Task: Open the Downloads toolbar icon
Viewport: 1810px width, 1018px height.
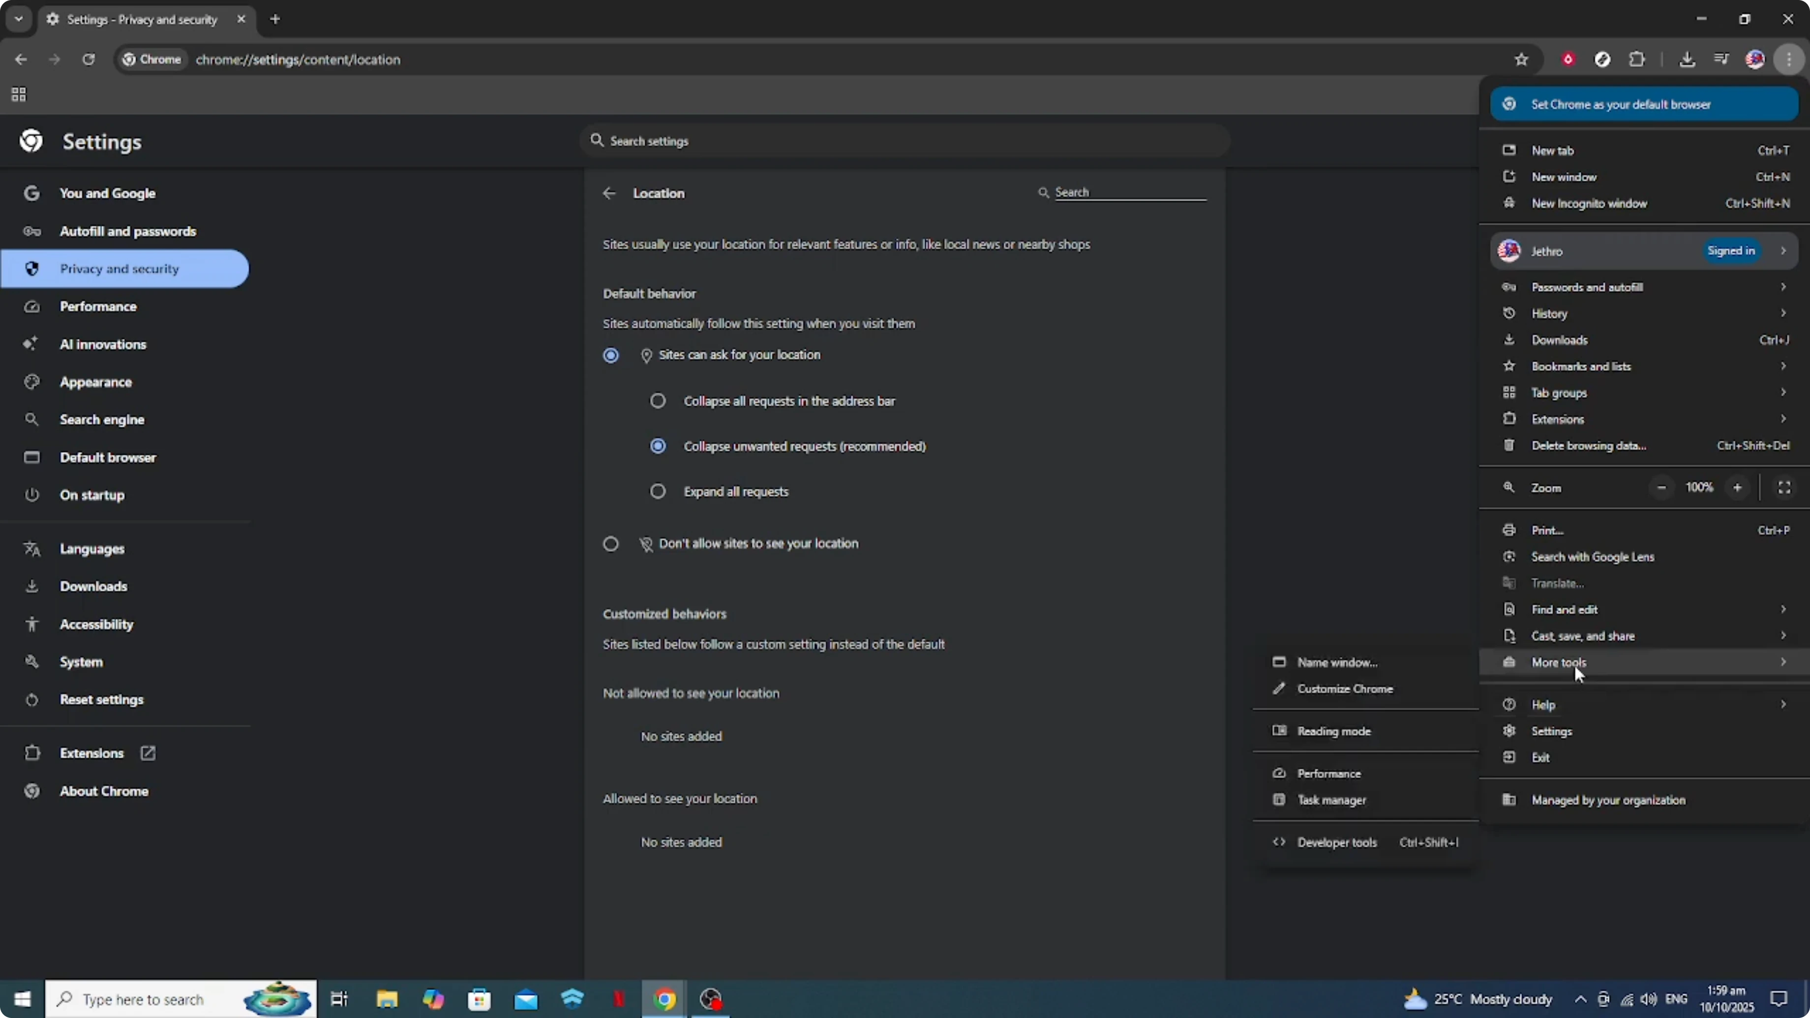Action: (x=1688, y=59)
